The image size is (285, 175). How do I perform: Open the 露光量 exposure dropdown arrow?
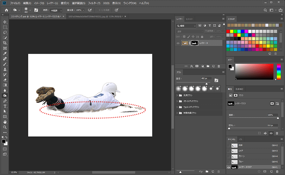click(x=83, y=10)
